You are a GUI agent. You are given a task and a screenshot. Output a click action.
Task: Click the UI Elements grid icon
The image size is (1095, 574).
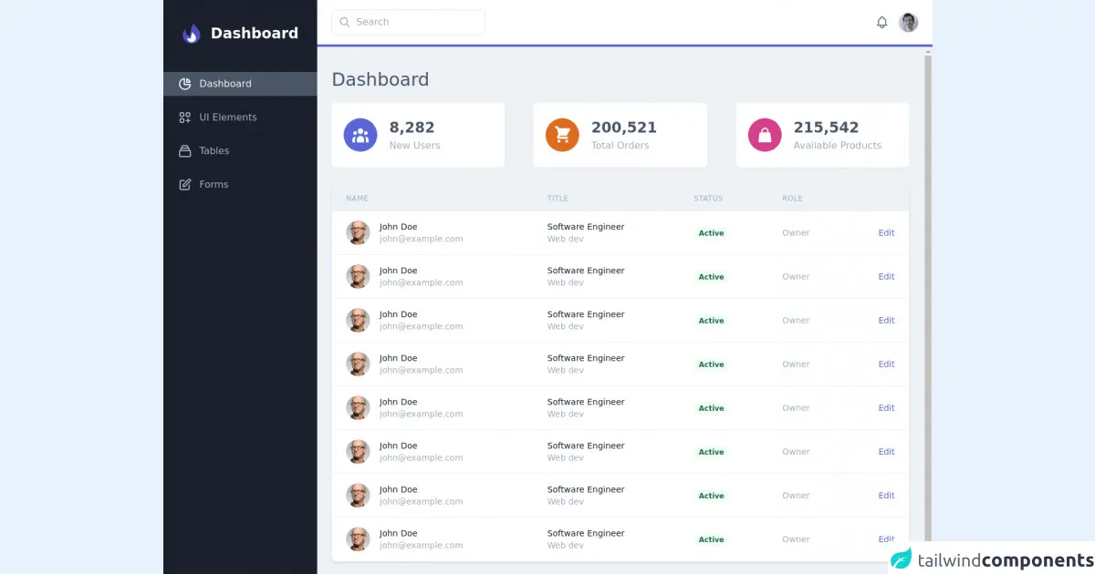(x=185, y=118)
